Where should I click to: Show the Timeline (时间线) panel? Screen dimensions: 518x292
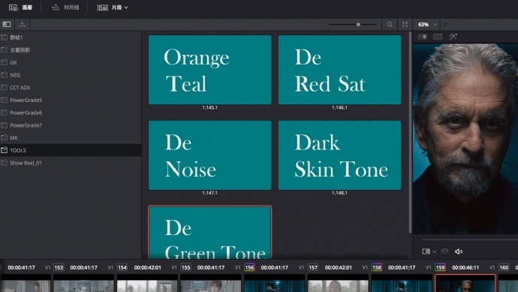(65, 8)
